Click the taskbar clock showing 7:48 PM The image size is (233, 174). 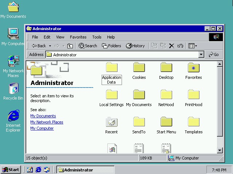219,170
